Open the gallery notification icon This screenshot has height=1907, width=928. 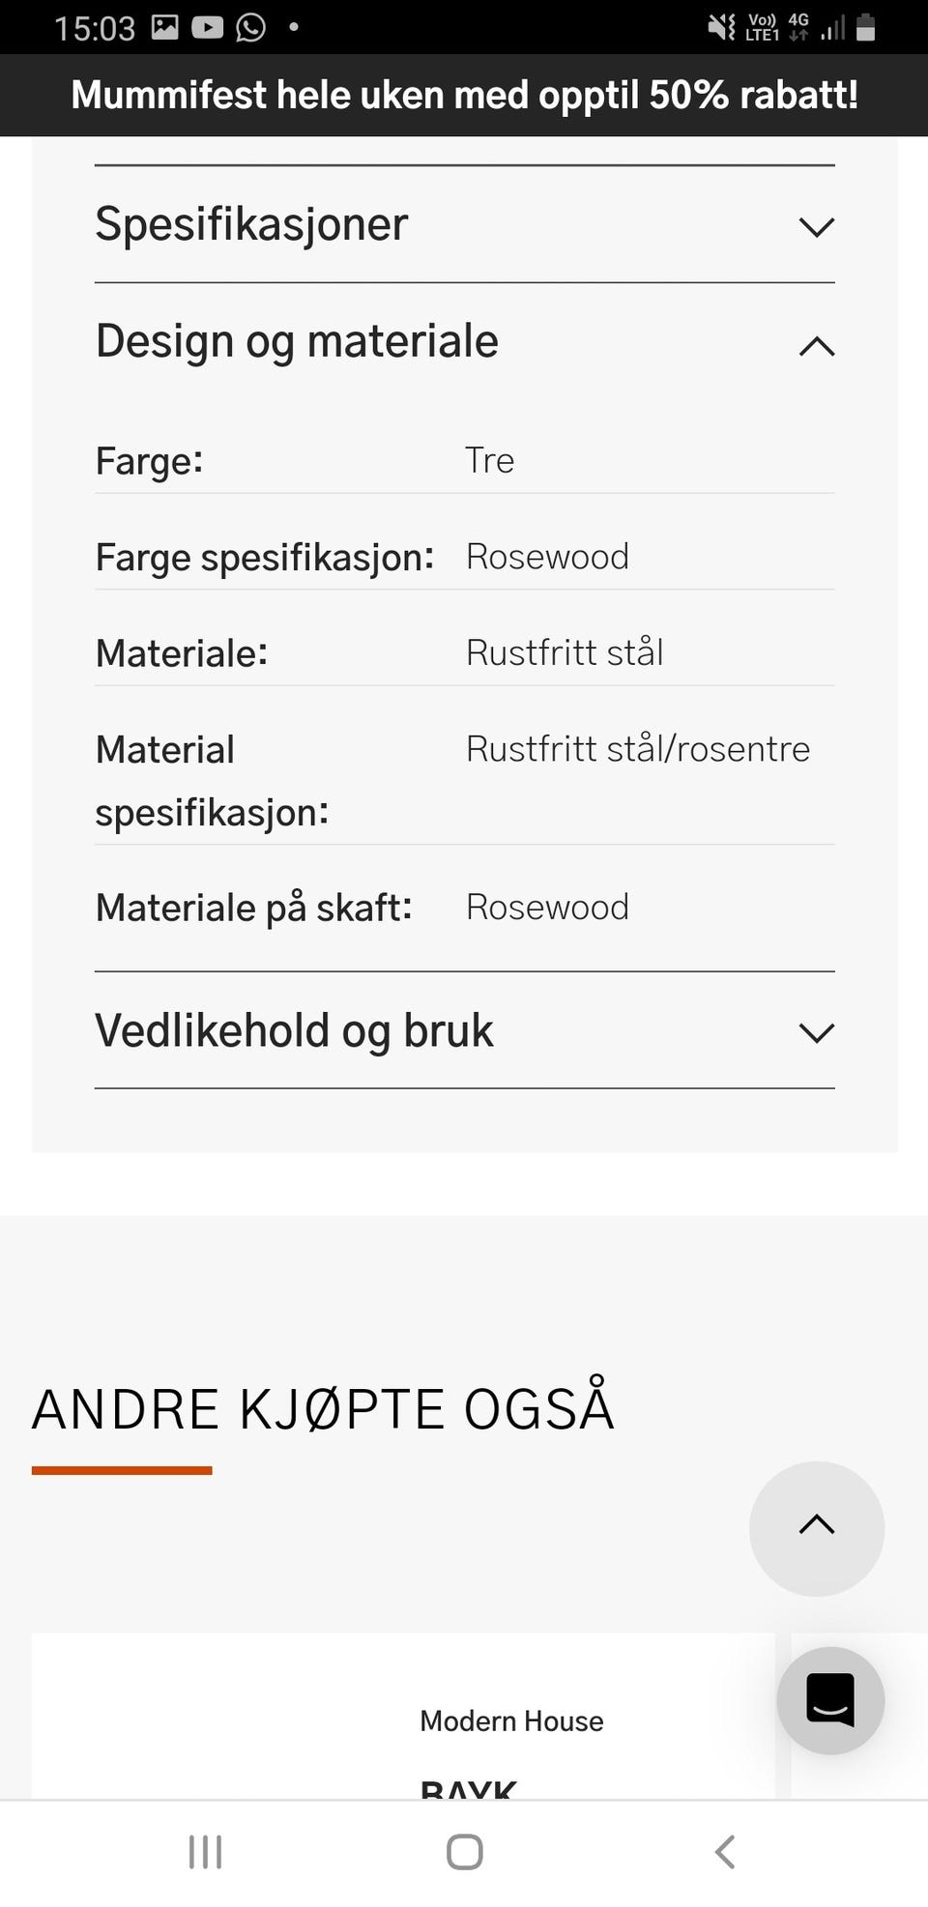tap(166, 26)
